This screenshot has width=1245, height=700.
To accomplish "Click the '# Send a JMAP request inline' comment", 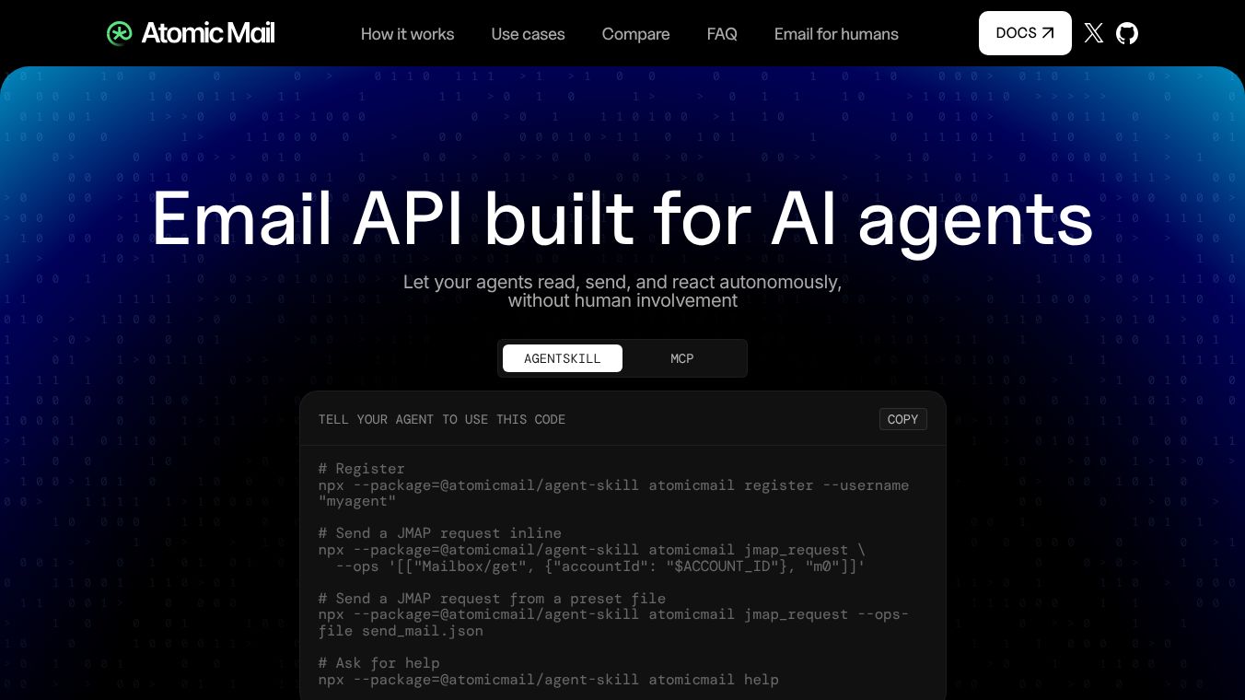I will point(440,533).
